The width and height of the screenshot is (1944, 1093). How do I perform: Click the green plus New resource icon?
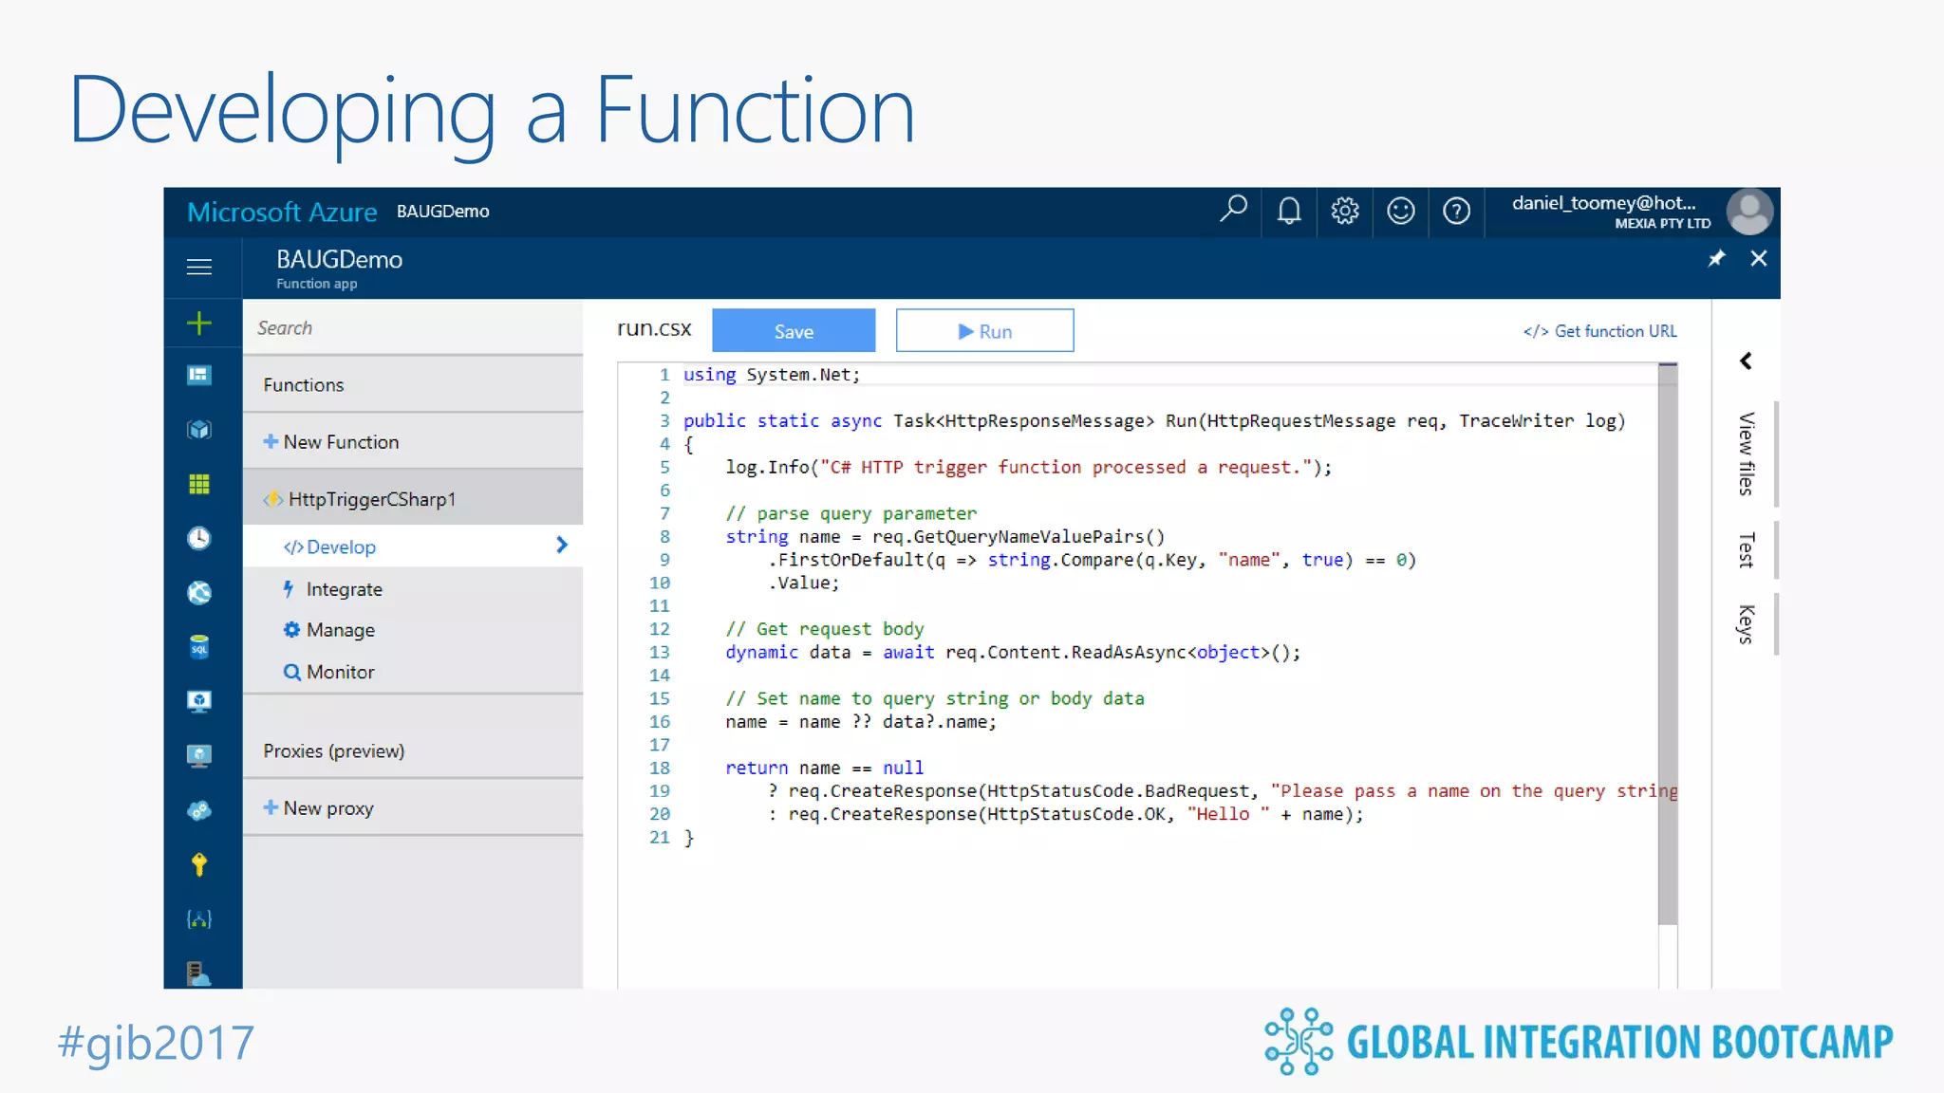click(199, 324)
